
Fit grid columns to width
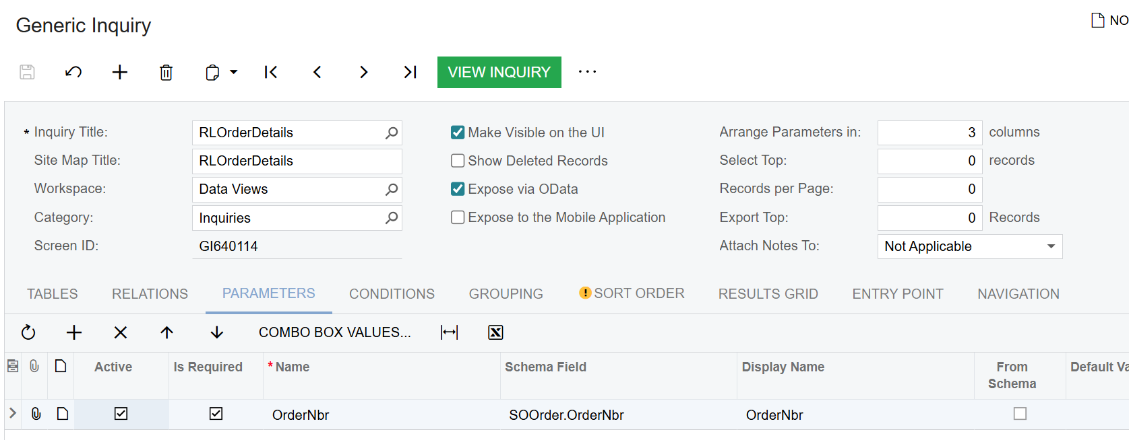tap(449, 332)
